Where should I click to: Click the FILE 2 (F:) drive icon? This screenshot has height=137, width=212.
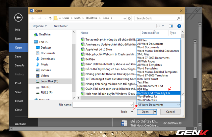click(x=38, y=93)
